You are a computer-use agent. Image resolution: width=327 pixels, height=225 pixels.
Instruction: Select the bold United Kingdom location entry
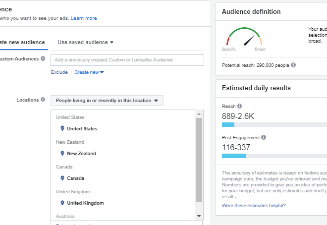85,203
